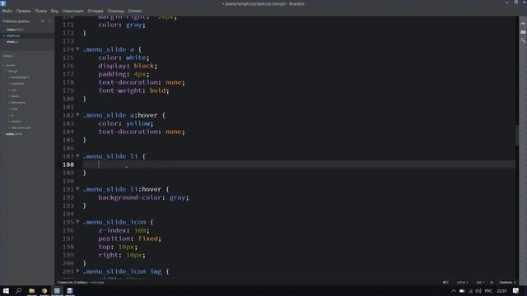
Task: Open the Отладка menu
Action: click(96, 11)
